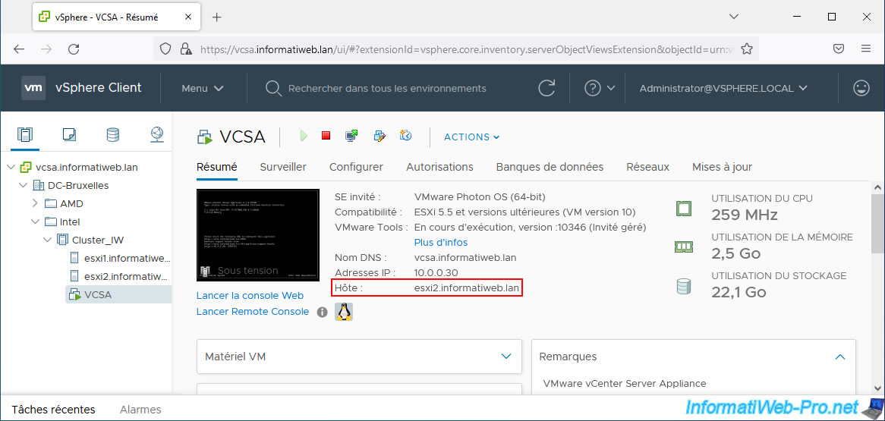Expand the AMD folder
This screenshot has width=885, height=421.
tap(36, 203)
